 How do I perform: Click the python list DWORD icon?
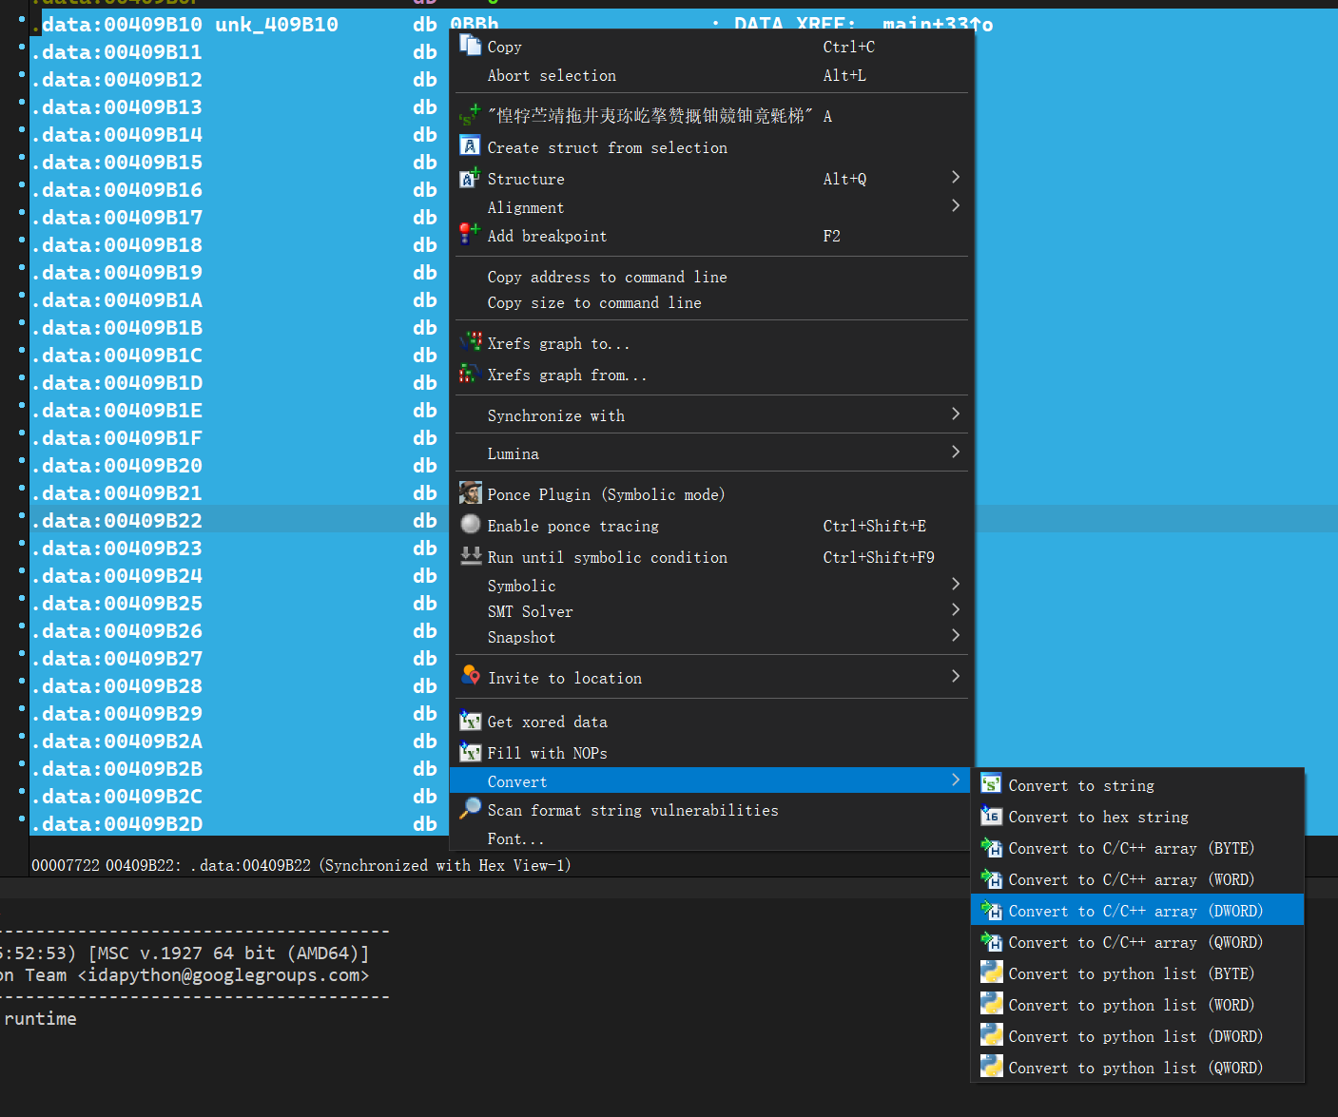tap(991, 1035)
